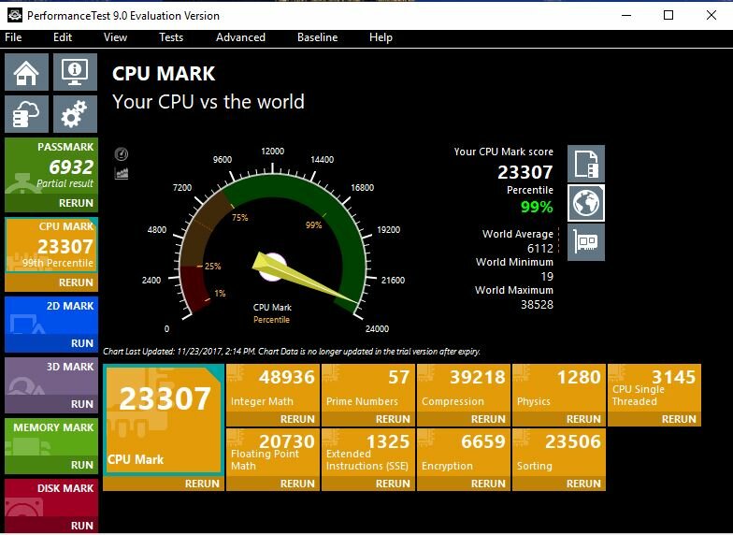Select the world globe comparison icon
733x535 pixels.
tap(586, 203)
